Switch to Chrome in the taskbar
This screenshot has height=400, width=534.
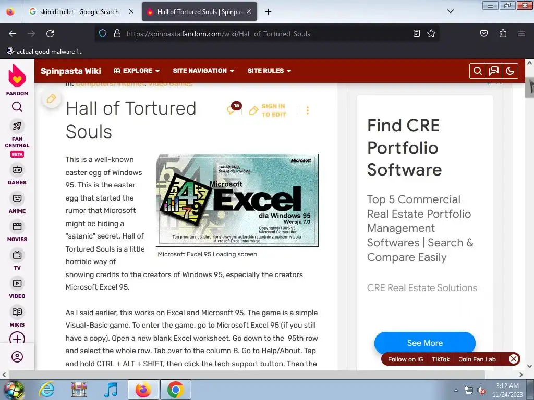176,390
